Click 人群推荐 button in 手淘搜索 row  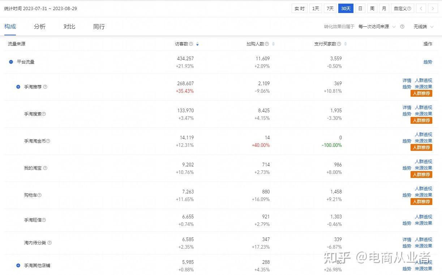click(x=421, y=121)
